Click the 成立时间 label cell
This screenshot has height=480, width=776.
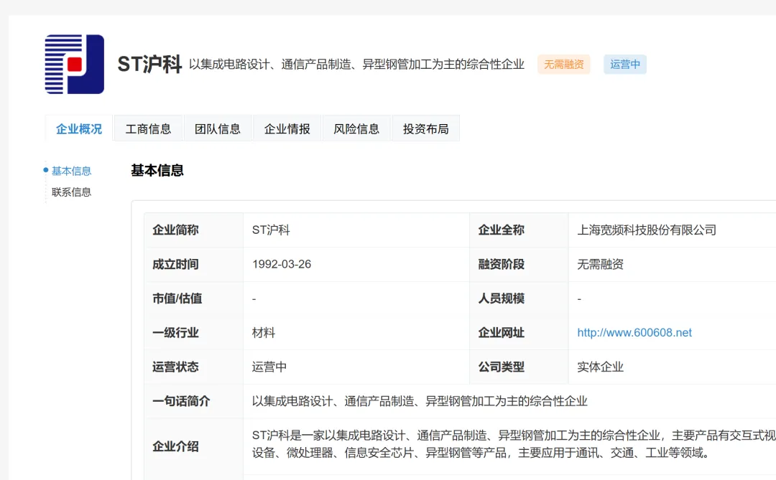coord(193,265)
